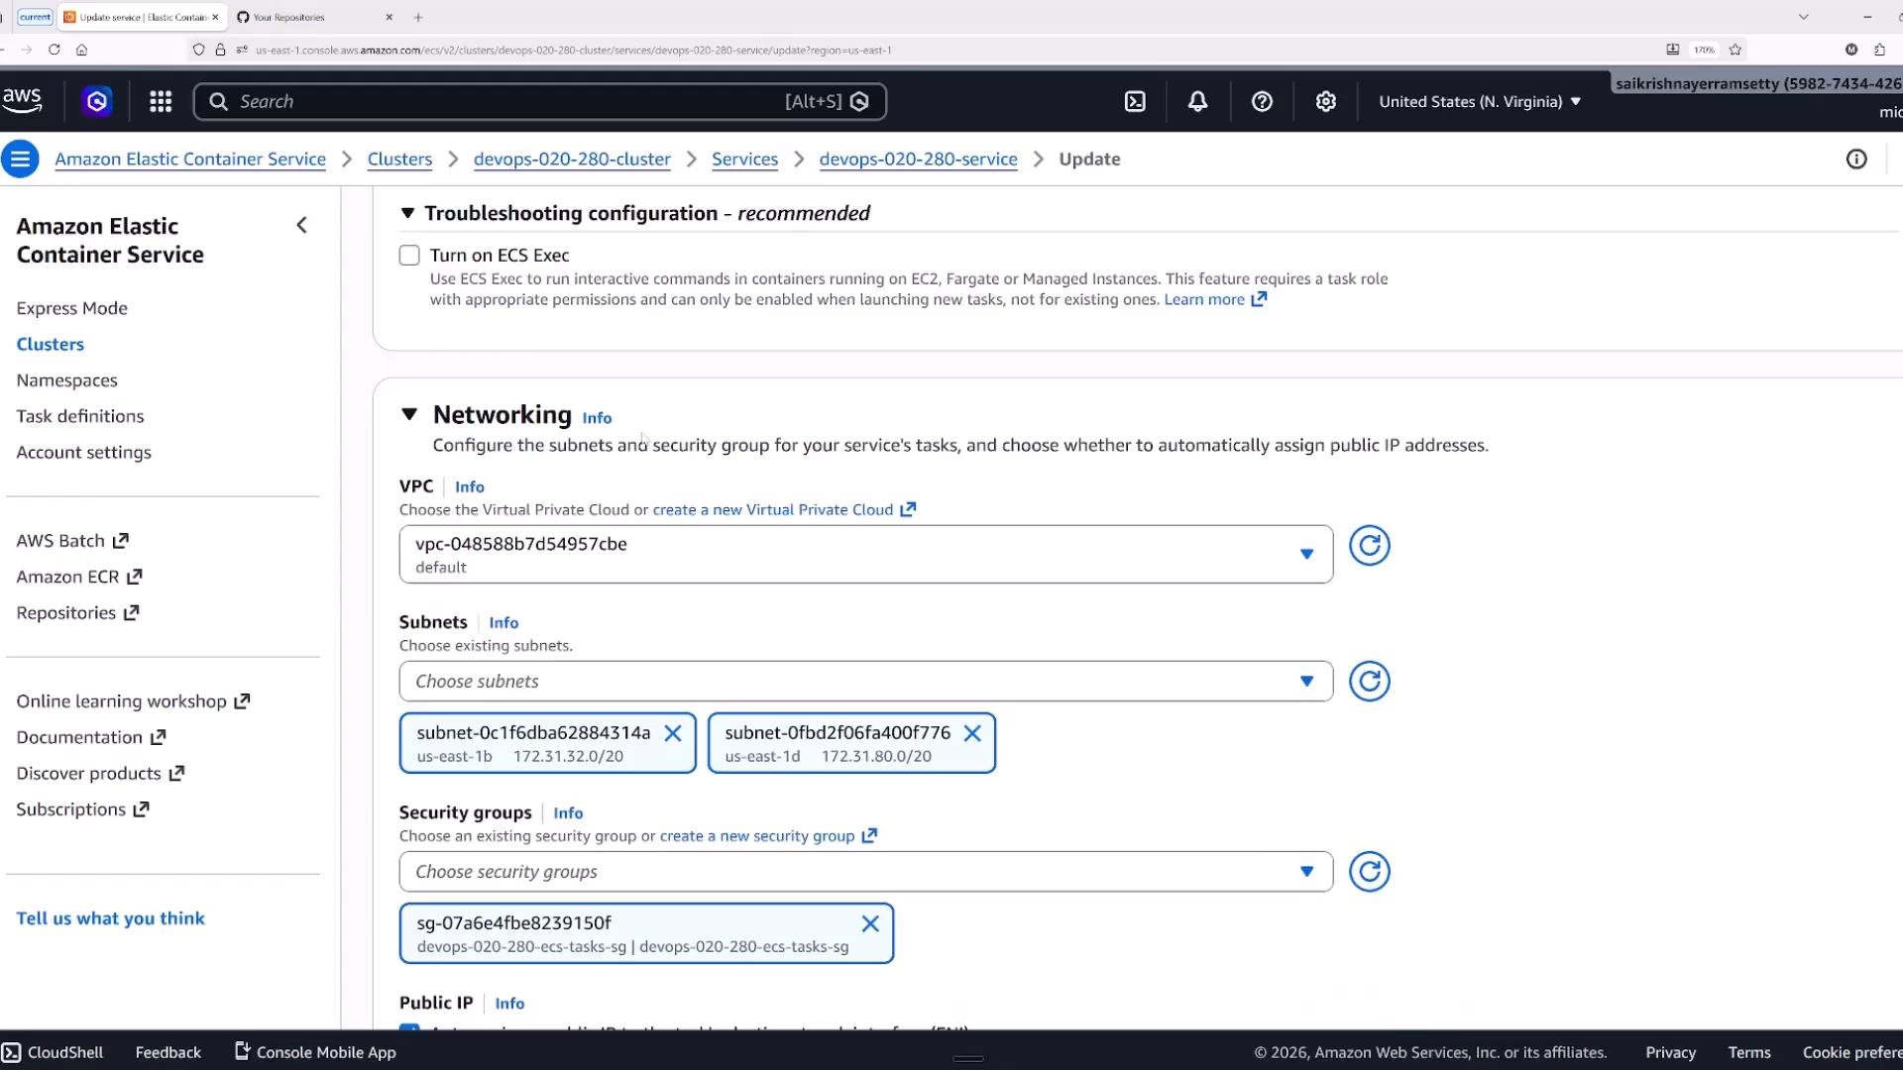The height and width of the screenshot is (1070, 1903).
Task: Open Task definitions in the sidebar
Action: [x=80, y=416]
